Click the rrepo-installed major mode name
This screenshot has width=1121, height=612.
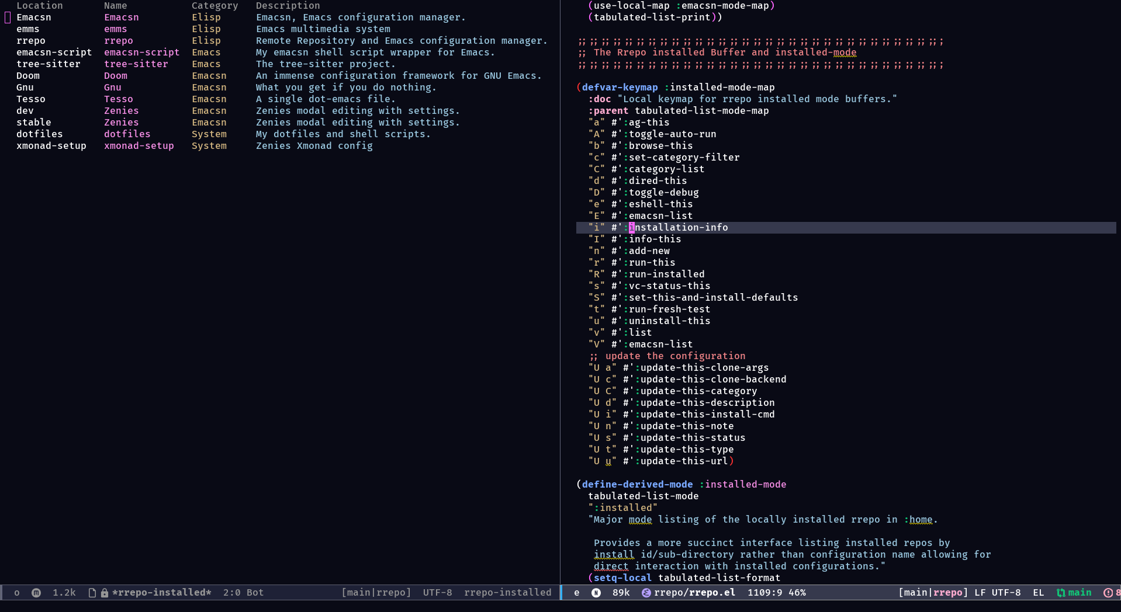tap(507, 593)
